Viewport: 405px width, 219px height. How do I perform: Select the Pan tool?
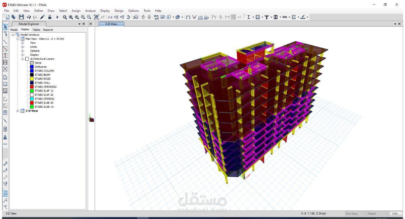tap(97, 17)
